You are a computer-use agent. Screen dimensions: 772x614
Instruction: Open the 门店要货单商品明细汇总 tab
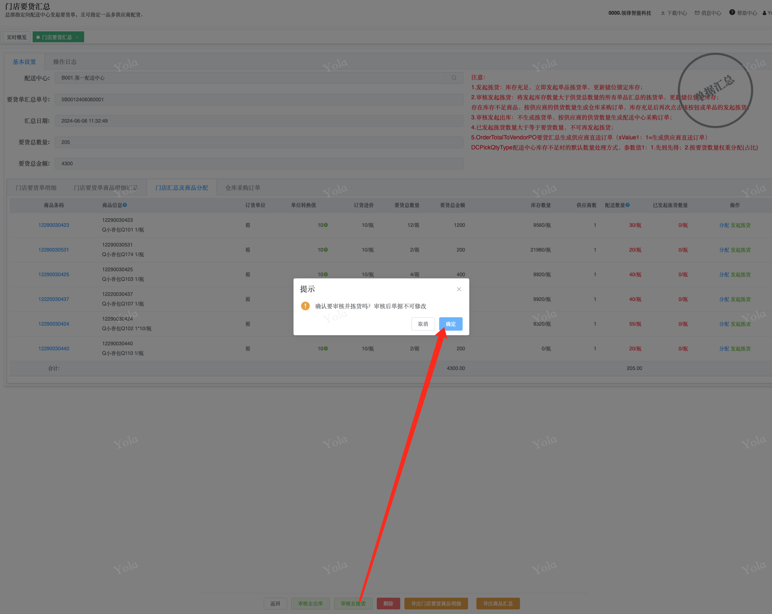tap(106, 188)
